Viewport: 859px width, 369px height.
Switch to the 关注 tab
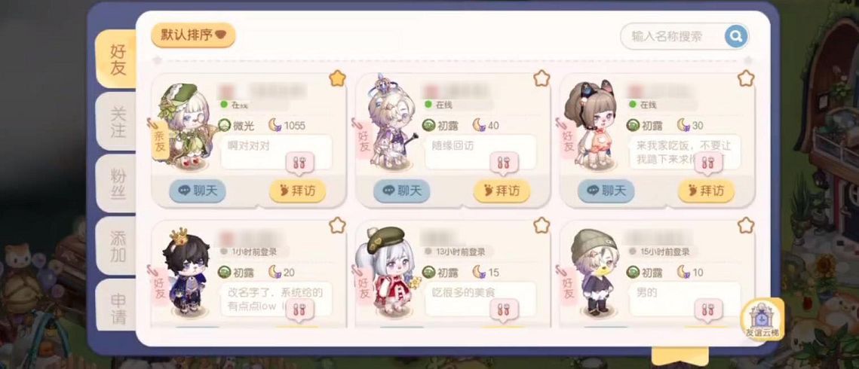117,120
